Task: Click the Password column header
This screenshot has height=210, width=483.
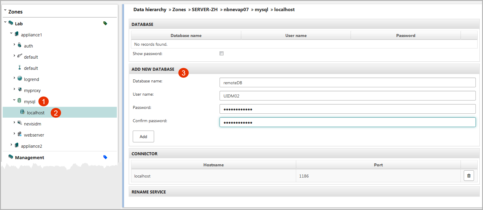Action: click(x=406, y=36)
